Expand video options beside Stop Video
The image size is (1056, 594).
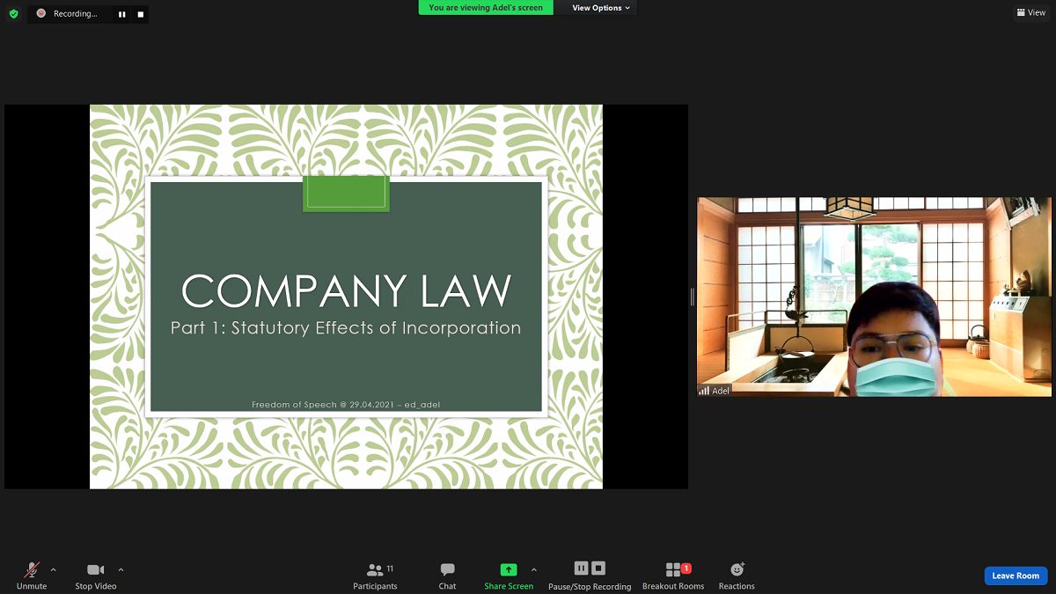pyautogui.click(x=121, y=569)
